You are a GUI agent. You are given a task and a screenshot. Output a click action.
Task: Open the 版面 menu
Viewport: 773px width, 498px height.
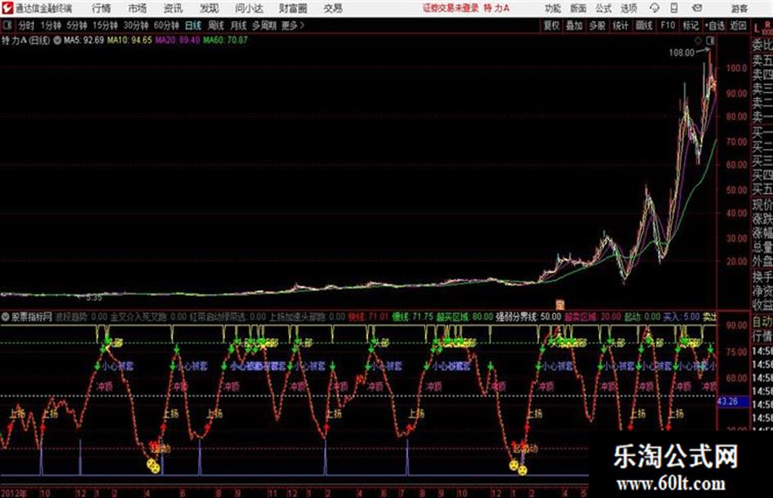coord(578,8)
